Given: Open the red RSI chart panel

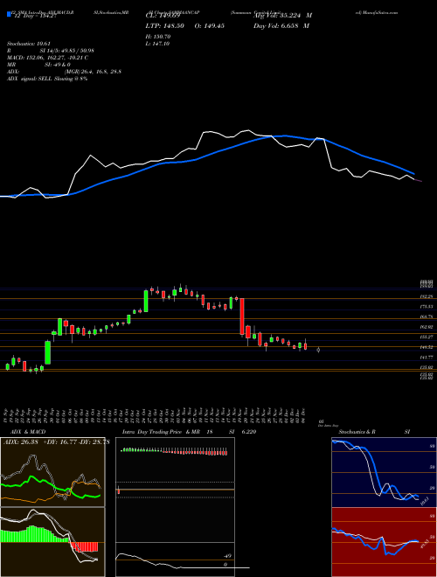Looking at the screenshot, I should (x=384, y=542).
